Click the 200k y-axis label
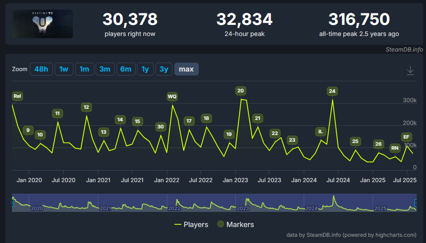 (x=410, y=123)
